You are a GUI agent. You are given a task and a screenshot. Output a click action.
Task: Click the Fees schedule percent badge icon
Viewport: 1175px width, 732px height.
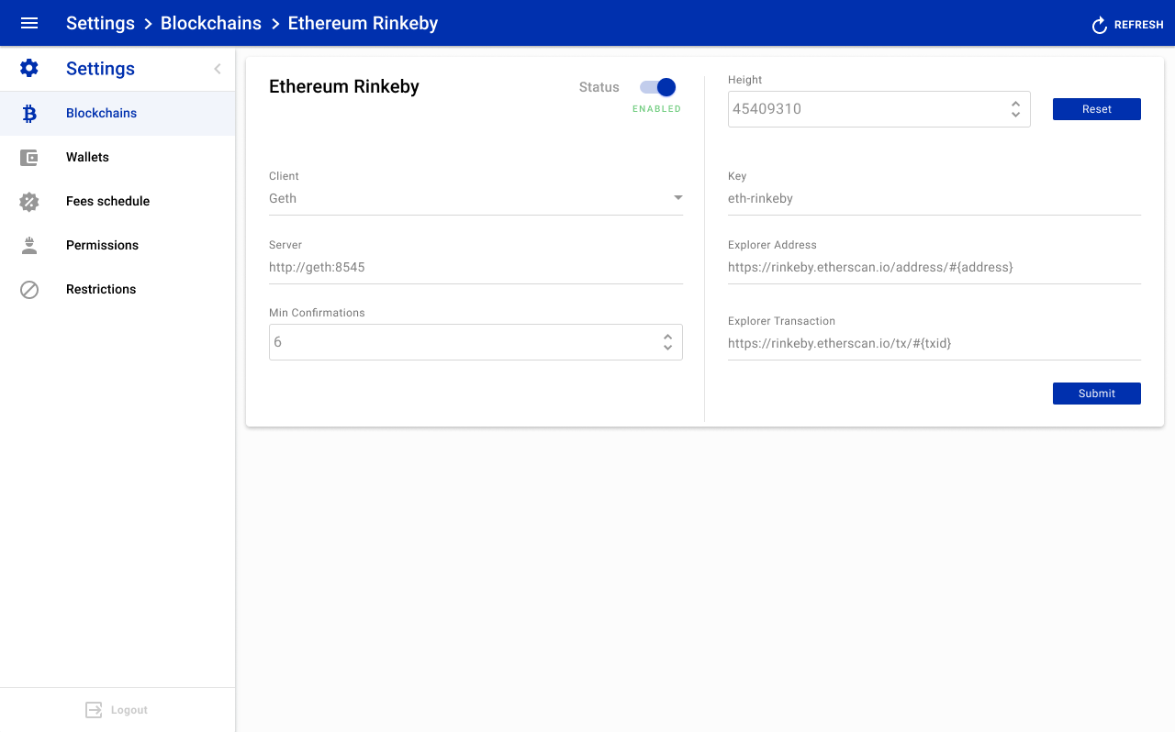pos(29,202)
